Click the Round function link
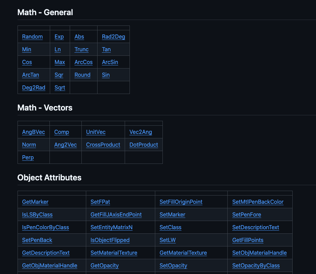Image resolution: width=316 pixels, height=274 pixels. (82, 75)
